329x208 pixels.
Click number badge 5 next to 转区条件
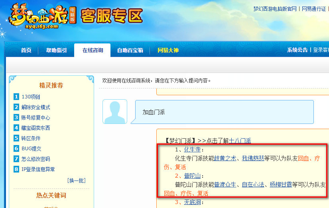point(16,138)
